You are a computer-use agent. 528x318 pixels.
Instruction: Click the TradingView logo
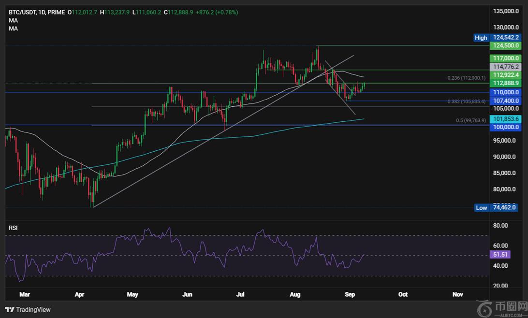pyautogui.click(x=28, y=309)
